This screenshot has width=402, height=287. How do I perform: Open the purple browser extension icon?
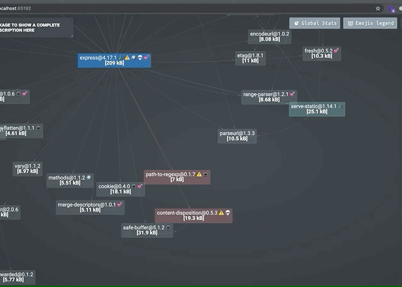click(x=391, y=9)
